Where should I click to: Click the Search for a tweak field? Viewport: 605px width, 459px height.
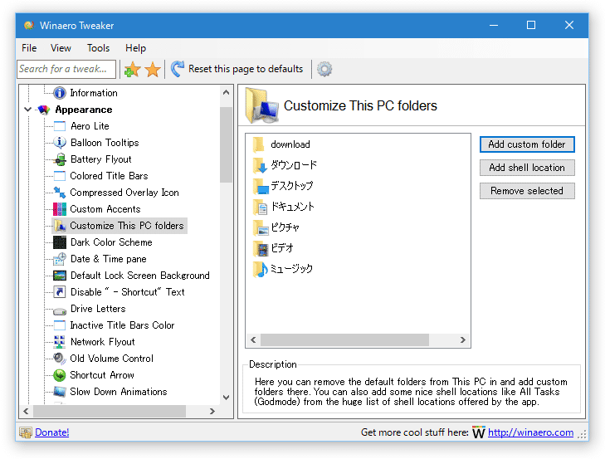point(66,69)
